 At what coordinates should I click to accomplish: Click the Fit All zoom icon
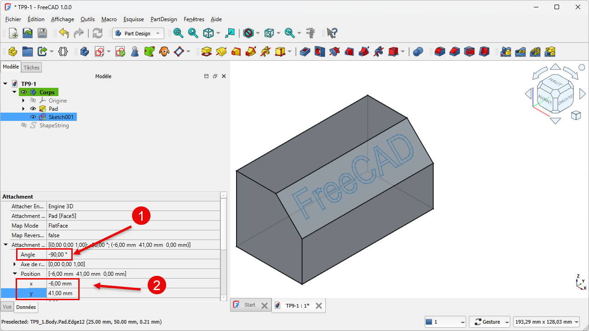[178, 33]
